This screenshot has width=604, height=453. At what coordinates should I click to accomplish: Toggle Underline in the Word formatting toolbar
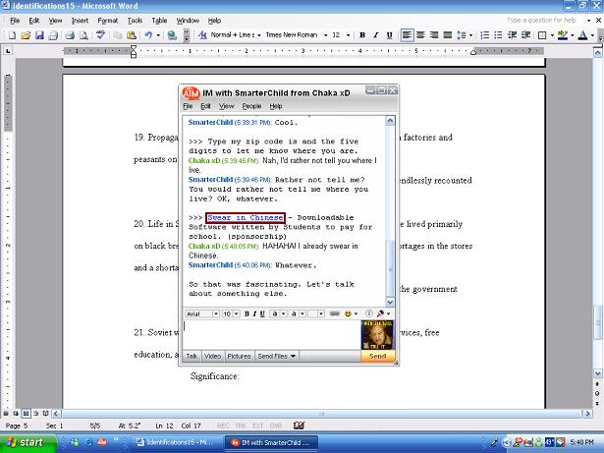coord(390,35)
